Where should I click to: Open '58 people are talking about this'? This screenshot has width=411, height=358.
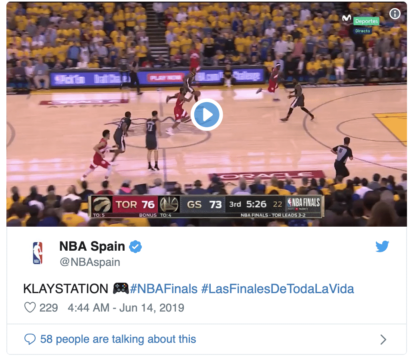118,339
